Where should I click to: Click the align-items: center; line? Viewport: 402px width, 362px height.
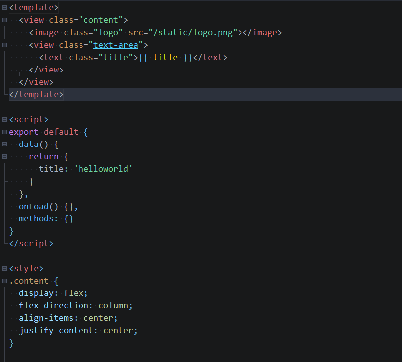(68, 318)
